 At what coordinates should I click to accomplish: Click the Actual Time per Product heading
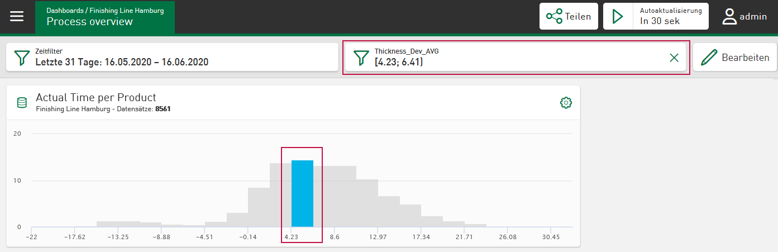pos(96,98)
